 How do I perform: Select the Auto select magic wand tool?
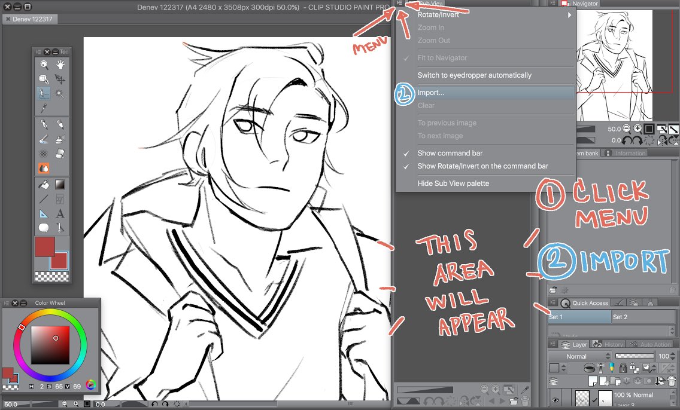[60, 93]
